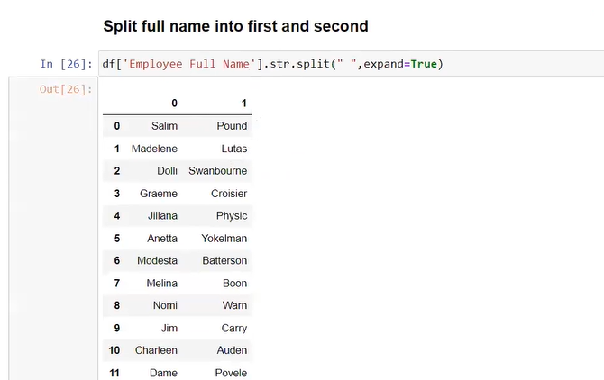Viewport: 604px width, 380px height.
Task: Click the Out[26] output prompt
Action: pos(66,89)
